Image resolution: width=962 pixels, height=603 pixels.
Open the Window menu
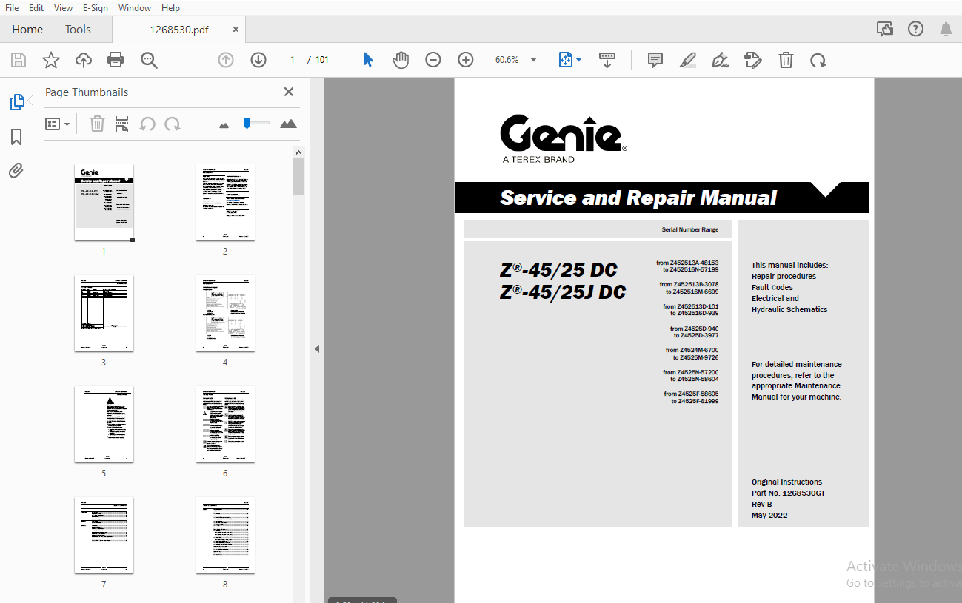pos(135,7)
